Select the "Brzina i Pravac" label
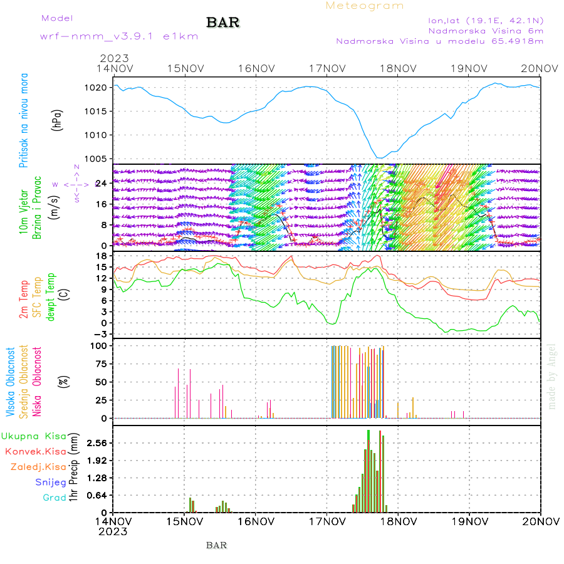564x564 pixels. click(x=37, y=207)
